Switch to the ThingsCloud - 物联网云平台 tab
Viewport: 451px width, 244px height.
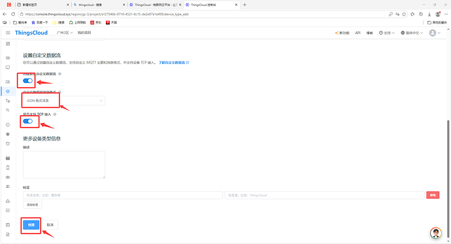click(156, 5)
